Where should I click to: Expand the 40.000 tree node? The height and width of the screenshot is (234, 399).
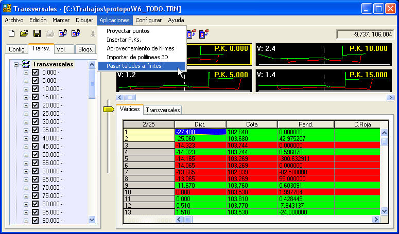[26, 138]
